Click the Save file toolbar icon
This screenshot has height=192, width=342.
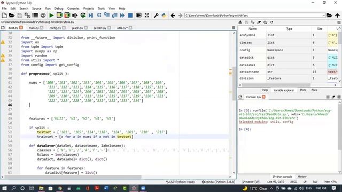click(x=20, y=15)
